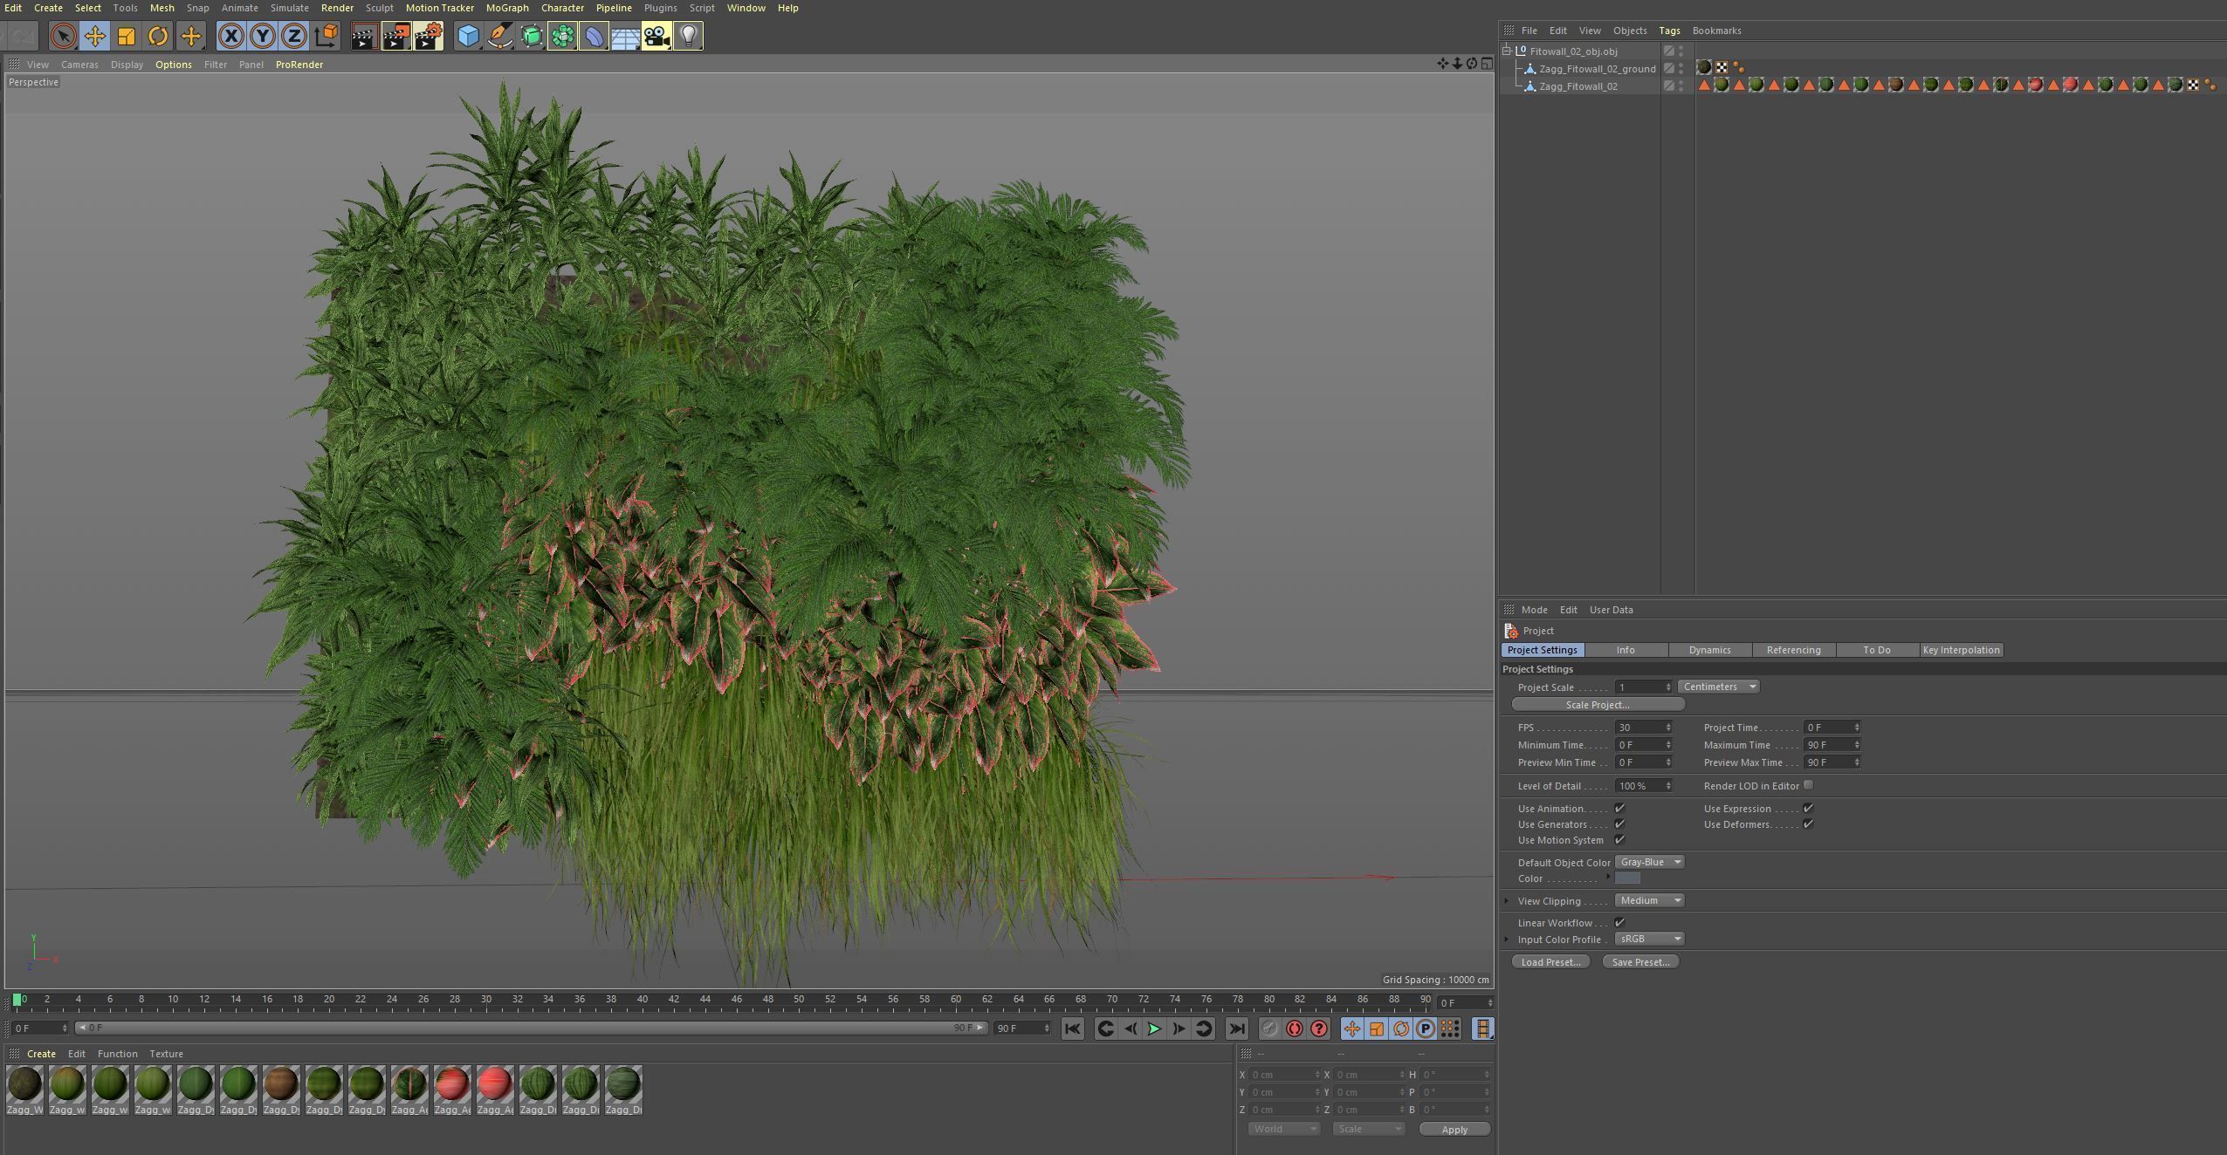Open Default Object Color Gray-Blue dropdown

(1649, 862)
